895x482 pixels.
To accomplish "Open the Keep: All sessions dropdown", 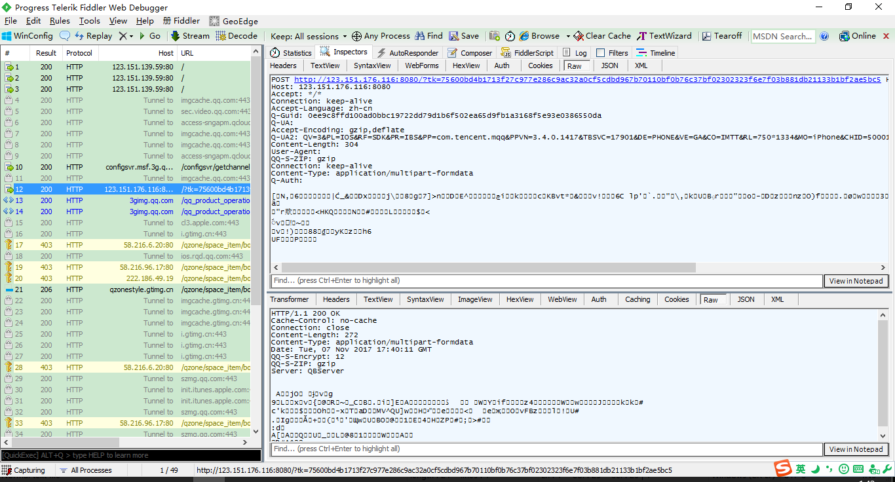I will point(309,37).
